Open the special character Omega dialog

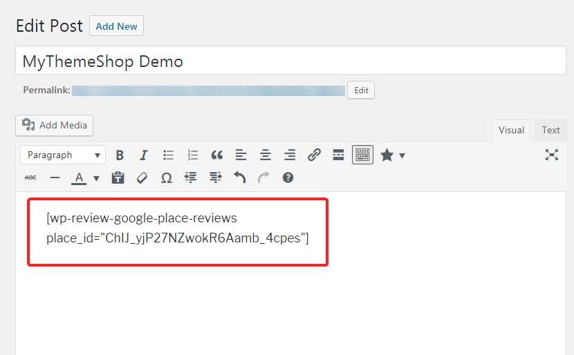(166, 178)
